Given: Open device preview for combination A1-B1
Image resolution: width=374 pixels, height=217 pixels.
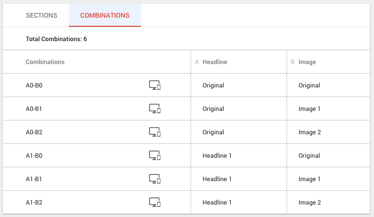Looking at the screenshot, I should pos(155,179).
